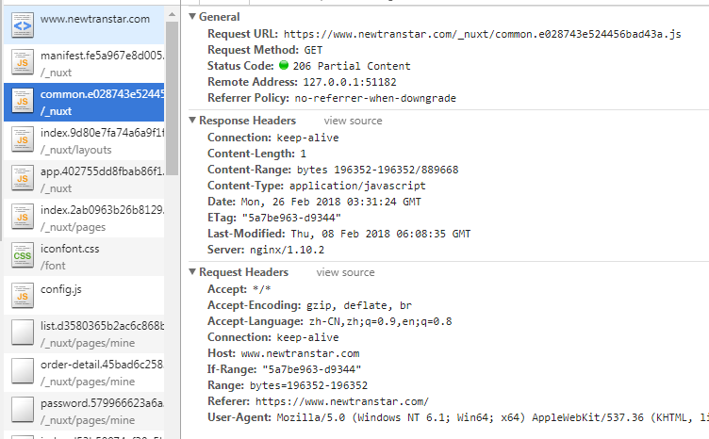The image size is (709, 439).
Task: Click the JS icon of common.e028743e52445 request
Action: pyautogui.click(x=23, y=101)
